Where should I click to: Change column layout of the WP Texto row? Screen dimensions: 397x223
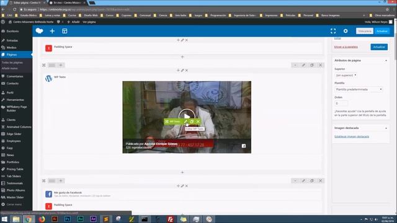point(52,65)
